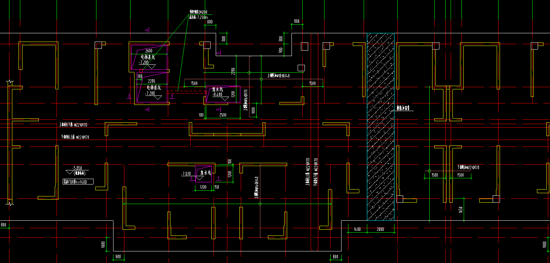Image resolution: width=550 pixels, height=263 pixels.
Task: Select the 300 dimension text
Action: click(140, 76)
